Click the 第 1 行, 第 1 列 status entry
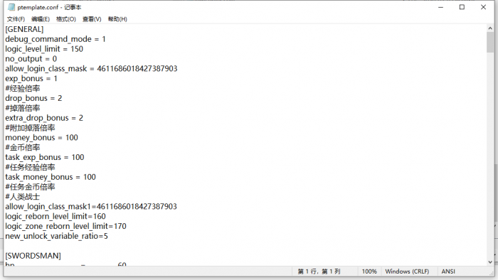498x280 pixels. pos(319,271)
